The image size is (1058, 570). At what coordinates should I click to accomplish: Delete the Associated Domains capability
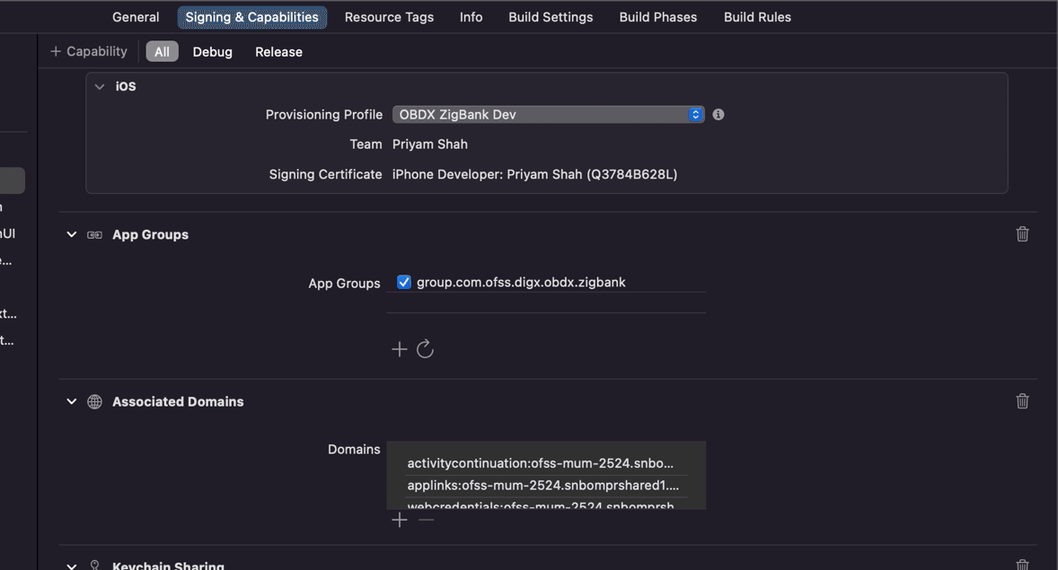tap(1022, 400)
